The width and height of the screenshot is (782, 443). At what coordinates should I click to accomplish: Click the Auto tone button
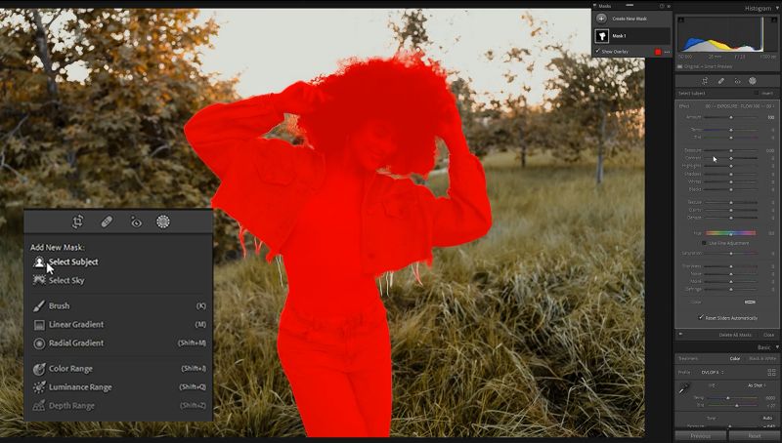767,418
